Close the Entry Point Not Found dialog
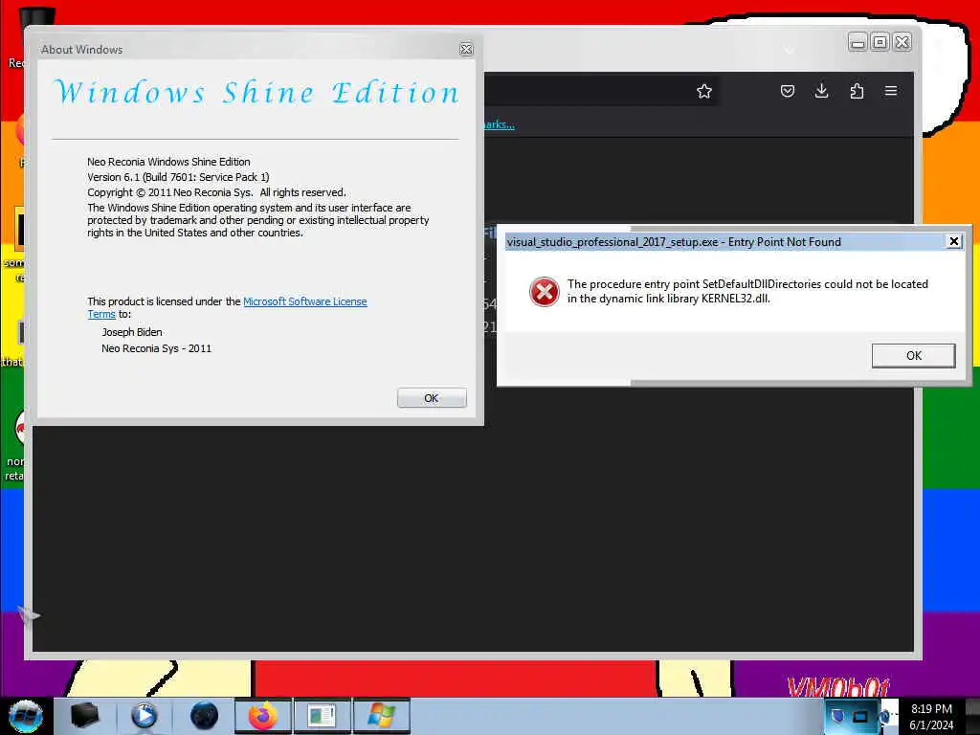980x735 pixels. tap(954, 241)
